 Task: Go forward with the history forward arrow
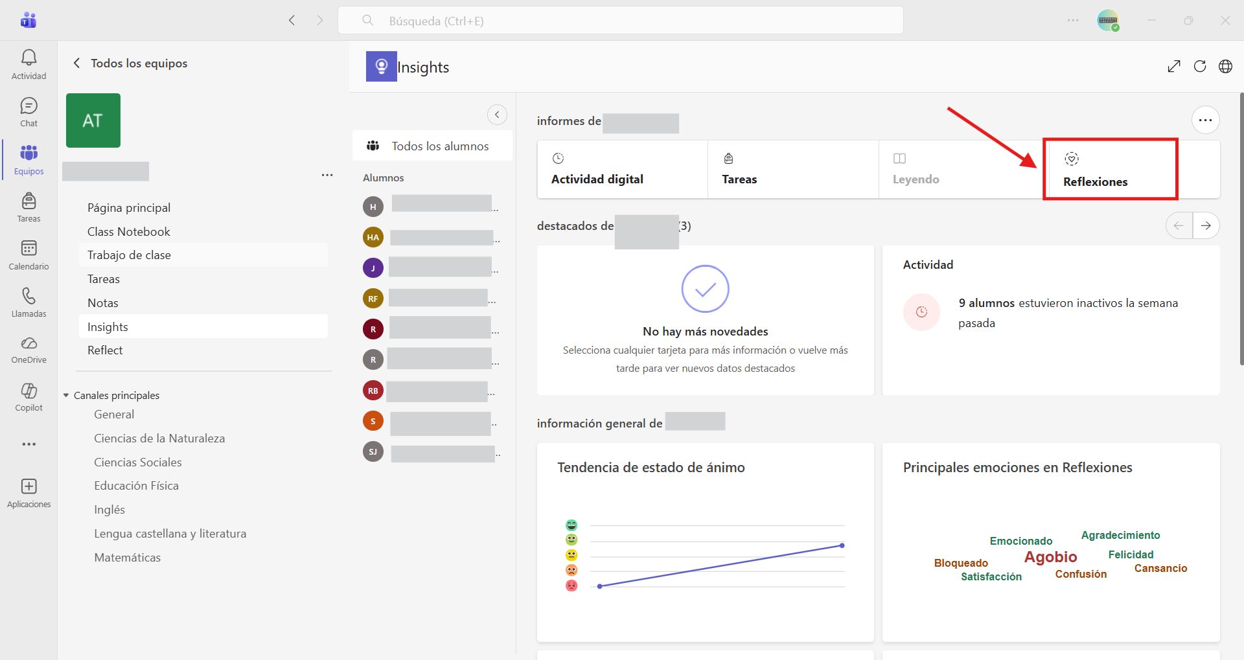click(x=320, y=20)
